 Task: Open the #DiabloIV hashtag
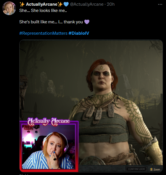point(79,33)
